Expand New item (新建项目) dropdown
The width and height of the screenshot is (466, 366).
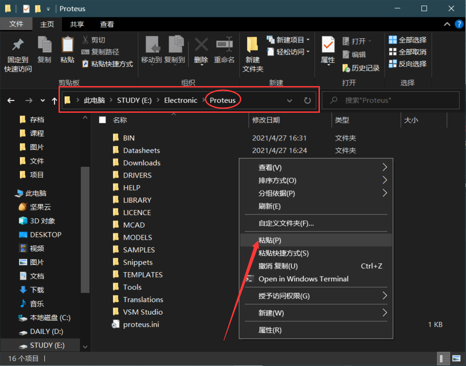click(308, 40)
